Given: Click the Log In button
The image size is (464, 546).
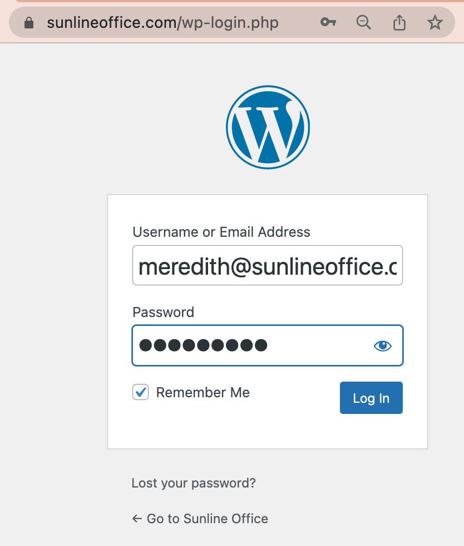Looking at the screenshot, I should tap(371, 398).
